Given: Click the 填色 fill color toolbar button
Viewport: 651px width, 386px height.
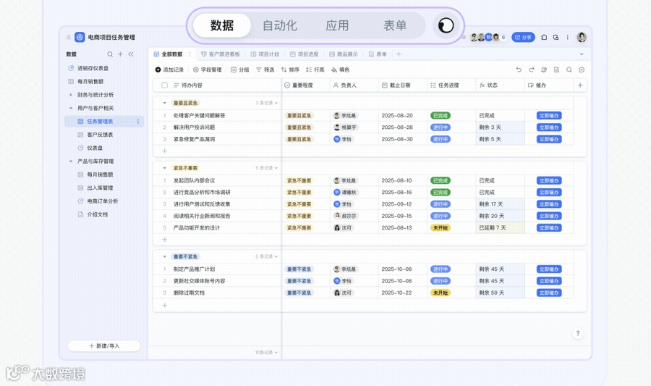Looking at the screenshot, I should [x=341, y=70].
